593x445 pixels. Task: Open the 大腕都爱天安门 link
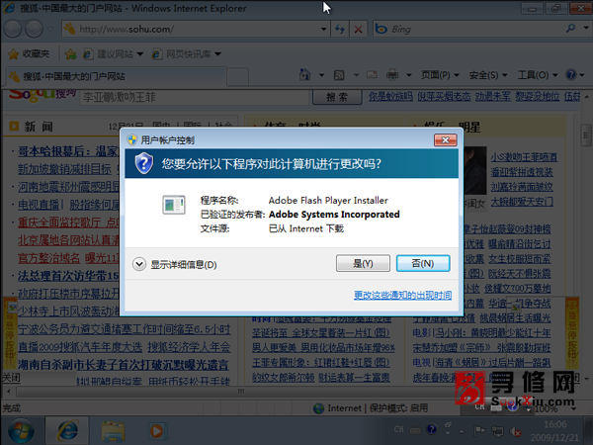[522, 202]
